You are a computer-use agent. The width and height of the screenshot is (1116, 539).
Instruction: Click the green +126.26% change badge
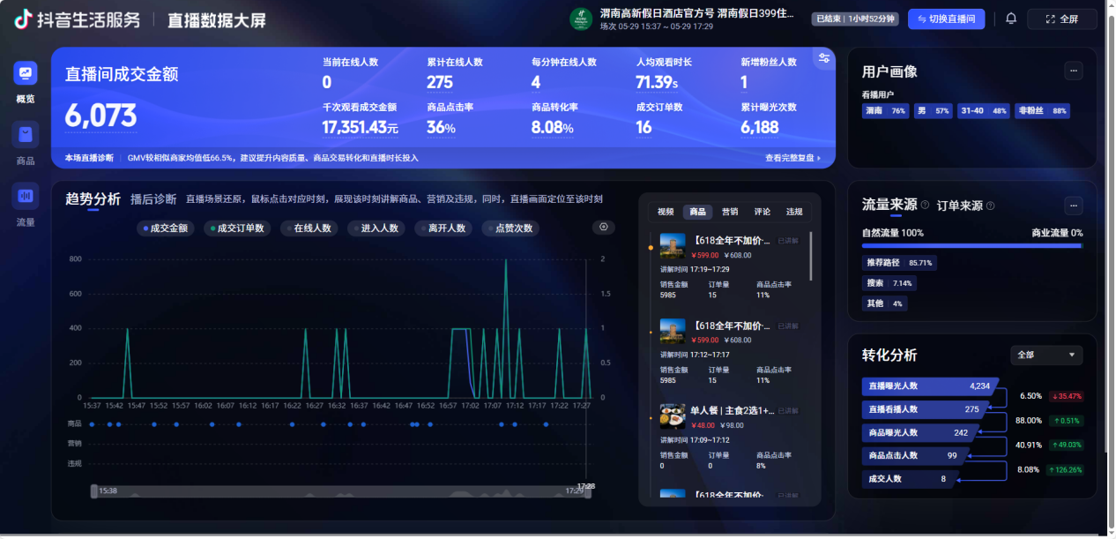click(x=1065, y=469)
